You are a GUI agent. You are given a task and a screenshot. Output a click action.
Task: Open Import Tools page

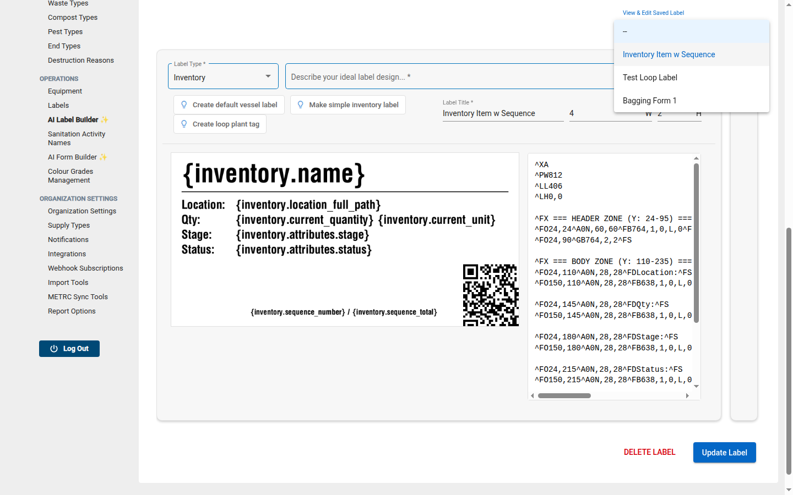click(68, 283)
